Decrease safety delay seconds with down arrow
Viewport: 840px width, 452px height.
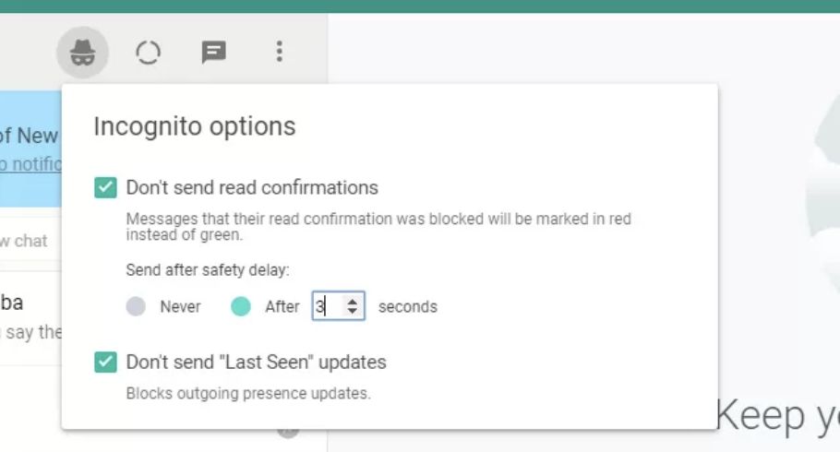pos(352,312)
